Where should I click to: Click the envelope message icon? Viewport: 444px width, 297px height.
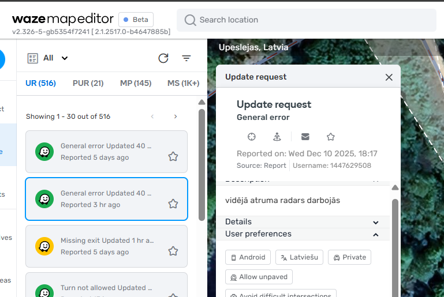tap(305, 137)
